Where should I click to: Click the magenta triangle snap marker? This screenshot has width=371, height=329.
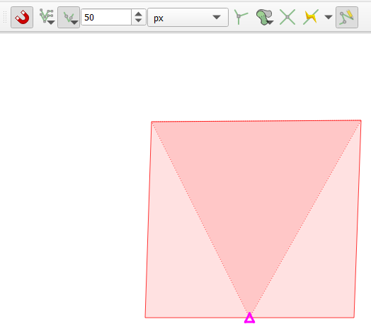click(249, 318)
